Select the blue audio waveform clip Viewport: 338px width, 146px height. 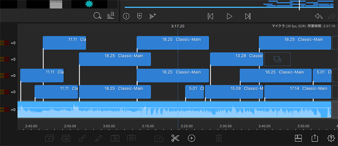174,109
